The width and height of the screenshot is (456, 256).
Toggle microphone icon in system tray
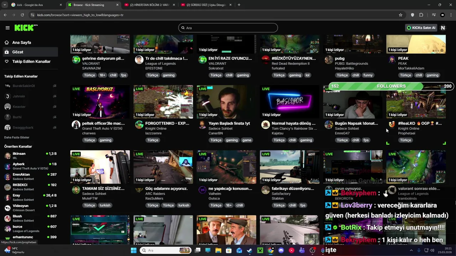(419, 250)
